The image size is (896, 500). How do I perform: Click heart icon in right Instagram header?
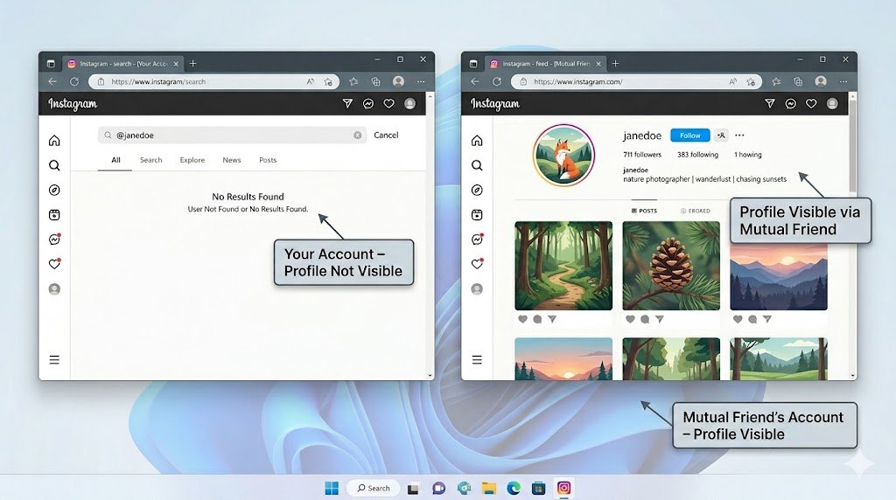pos(811,103)
